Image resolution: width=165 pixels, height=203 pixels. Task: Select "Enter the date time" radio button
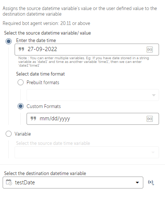coord(9,41)
